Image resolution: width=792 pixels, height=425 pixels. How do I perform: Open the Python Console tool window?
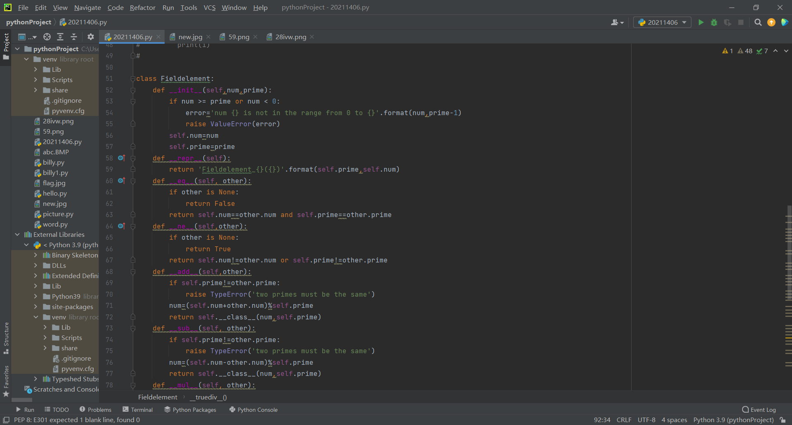pyautogui.click(x=253, y=410)
